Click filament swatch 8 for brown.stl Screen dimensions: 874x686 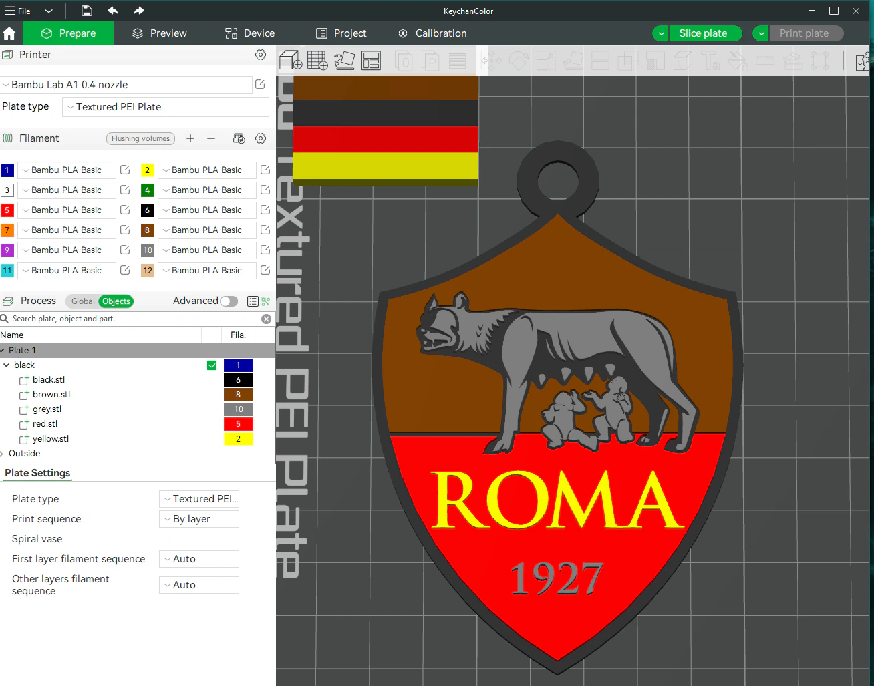(x=239, y=395)
